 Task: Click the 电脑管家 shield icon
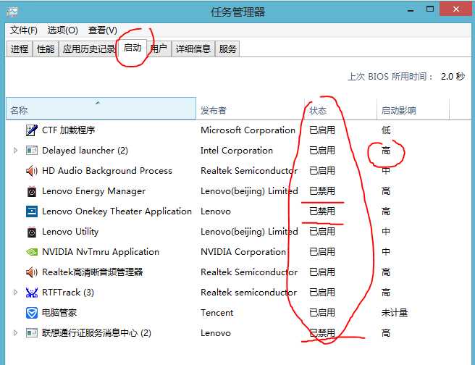[x=32, y=313]
